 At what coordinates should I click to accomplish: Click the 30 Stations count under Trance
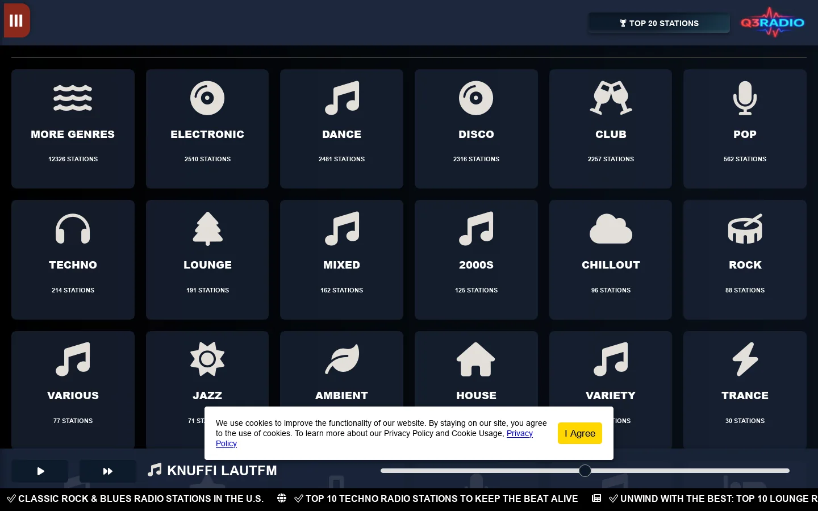pyautogui.click(x=745, y=421)
